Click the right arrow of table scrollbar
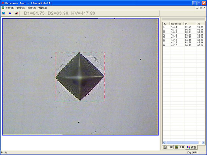The image size is (207, 155). point(203,142)
